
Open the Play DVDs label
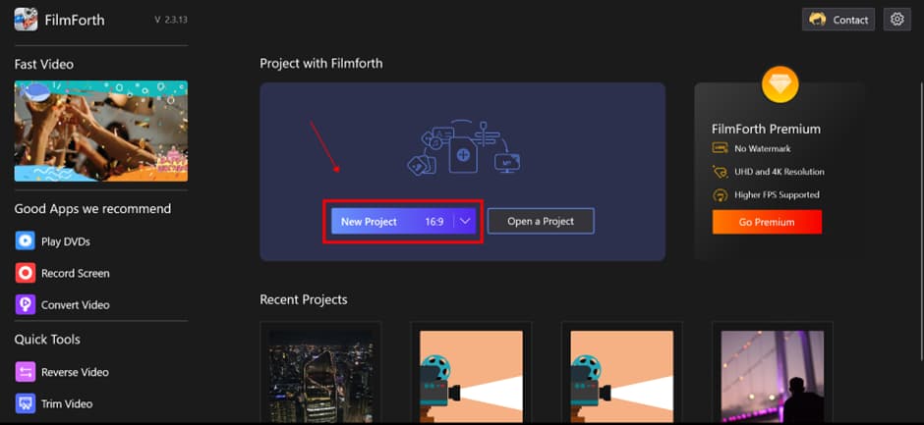tap(66, 241)
